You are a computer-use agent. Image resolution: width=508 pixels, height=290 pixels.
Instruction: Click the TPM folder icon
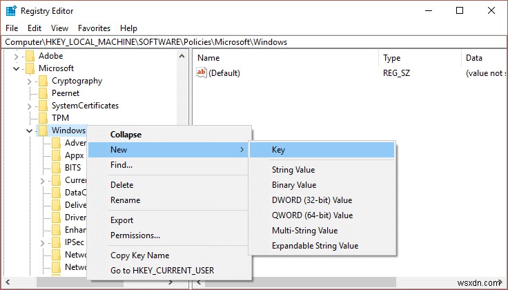click(43, 118)
